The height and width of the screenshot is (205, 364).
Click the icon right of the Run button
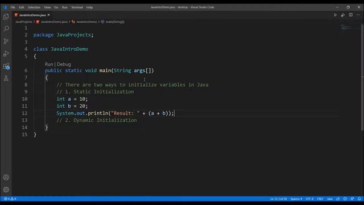point(343,15)
